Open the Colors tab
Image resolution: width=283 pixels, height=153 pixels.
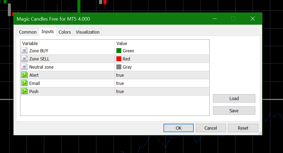pos(65,32)
